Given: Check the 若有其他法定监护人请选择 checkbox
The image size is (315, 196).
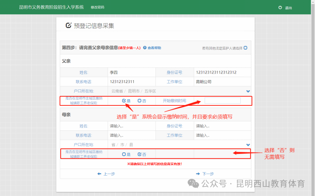Looking at the screenshot, I should pos(245,48).
